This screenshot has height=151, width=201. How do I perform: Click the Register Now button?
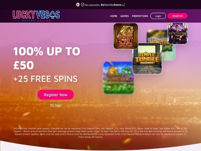(x=56, y=95)
